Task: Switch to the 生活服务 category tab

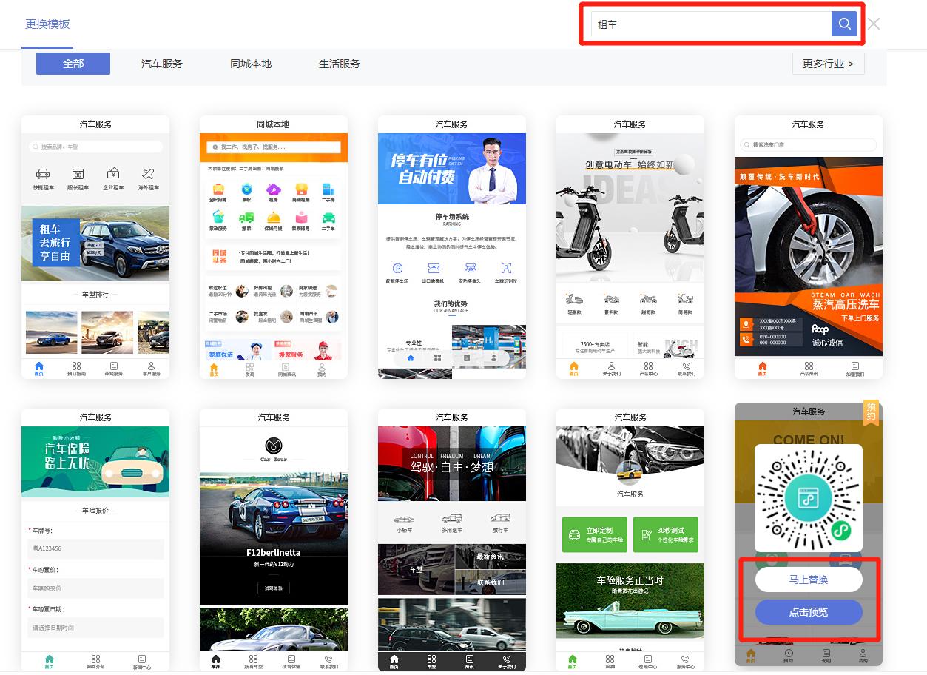Action: pos(340,64)
